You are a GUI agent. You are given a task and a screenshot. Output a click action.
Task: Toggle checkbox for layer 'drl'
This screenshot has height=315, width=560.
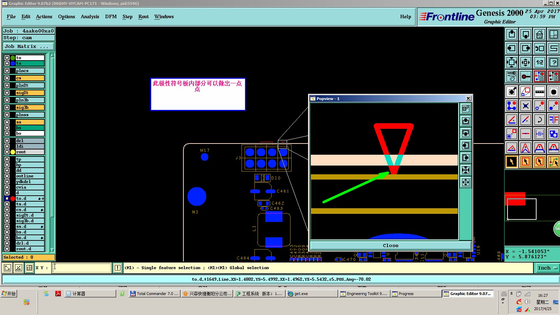(x=7, y=141)
